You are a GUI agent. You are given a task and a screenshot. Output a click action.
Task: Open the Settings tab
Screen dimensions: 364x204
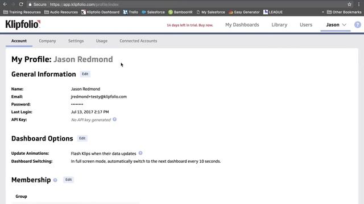pos(76,41)
